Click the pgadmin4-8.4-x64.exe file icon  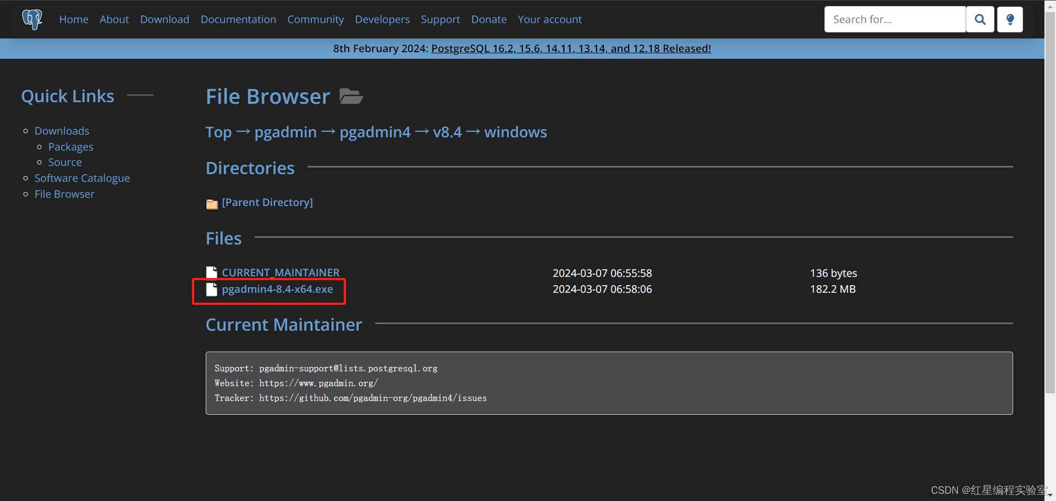(212, 290)
